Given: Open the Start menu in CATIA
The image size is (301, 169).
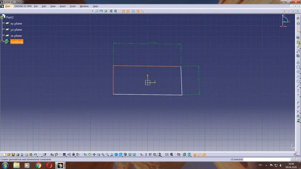Looking at the screenshot, I should 8,6.
